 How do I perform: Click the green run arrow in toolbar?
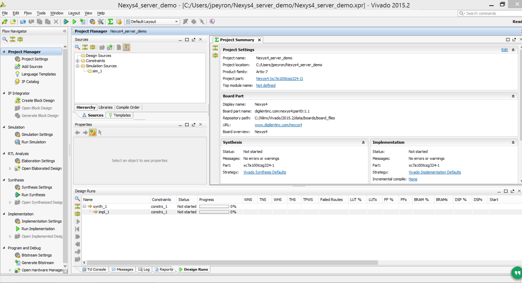click(x=74, y=22)
